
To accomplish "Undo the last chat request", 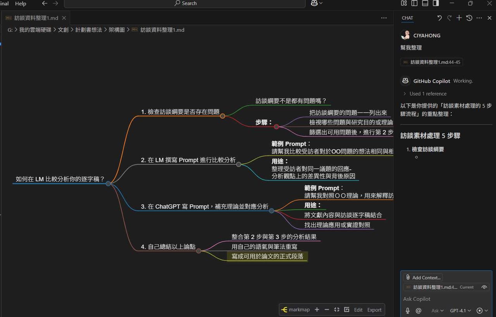I will tap(439, 18).
